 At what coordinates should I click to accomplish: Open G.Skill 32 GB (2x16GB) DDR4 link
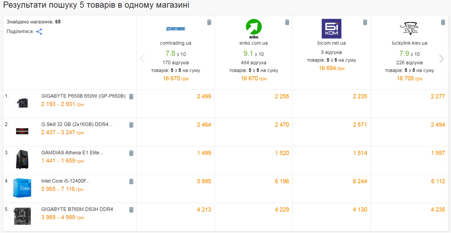pos(77,124)
